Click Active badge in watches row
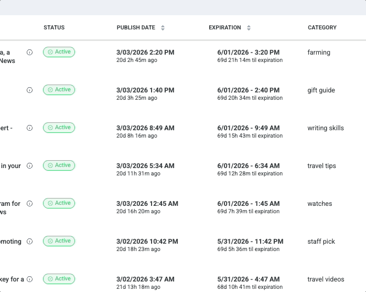366x292 pixels. pyautogui.click(x=59, y=203)
